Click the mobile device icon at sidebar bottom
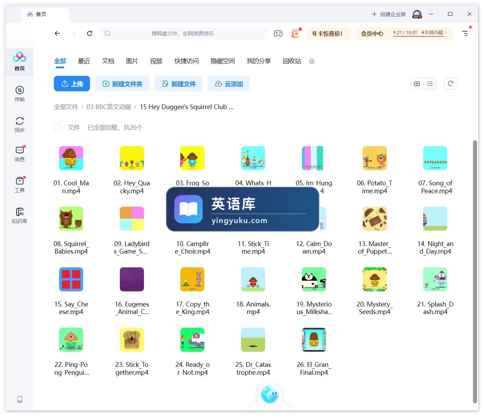 [x=20, y=399]
